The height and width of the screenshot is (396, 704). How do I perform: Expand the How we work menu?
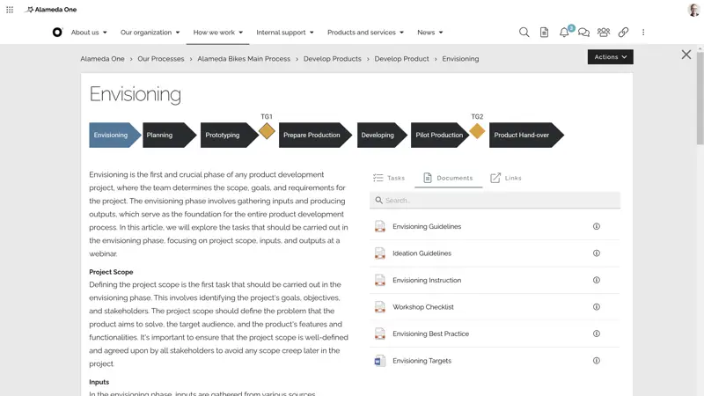click(x=217, y=33)
